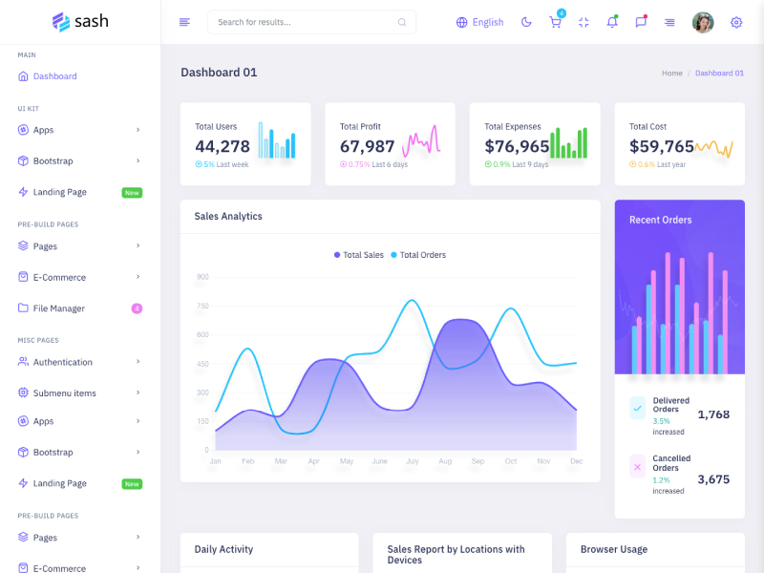Open the notifications bell icon

612,22
